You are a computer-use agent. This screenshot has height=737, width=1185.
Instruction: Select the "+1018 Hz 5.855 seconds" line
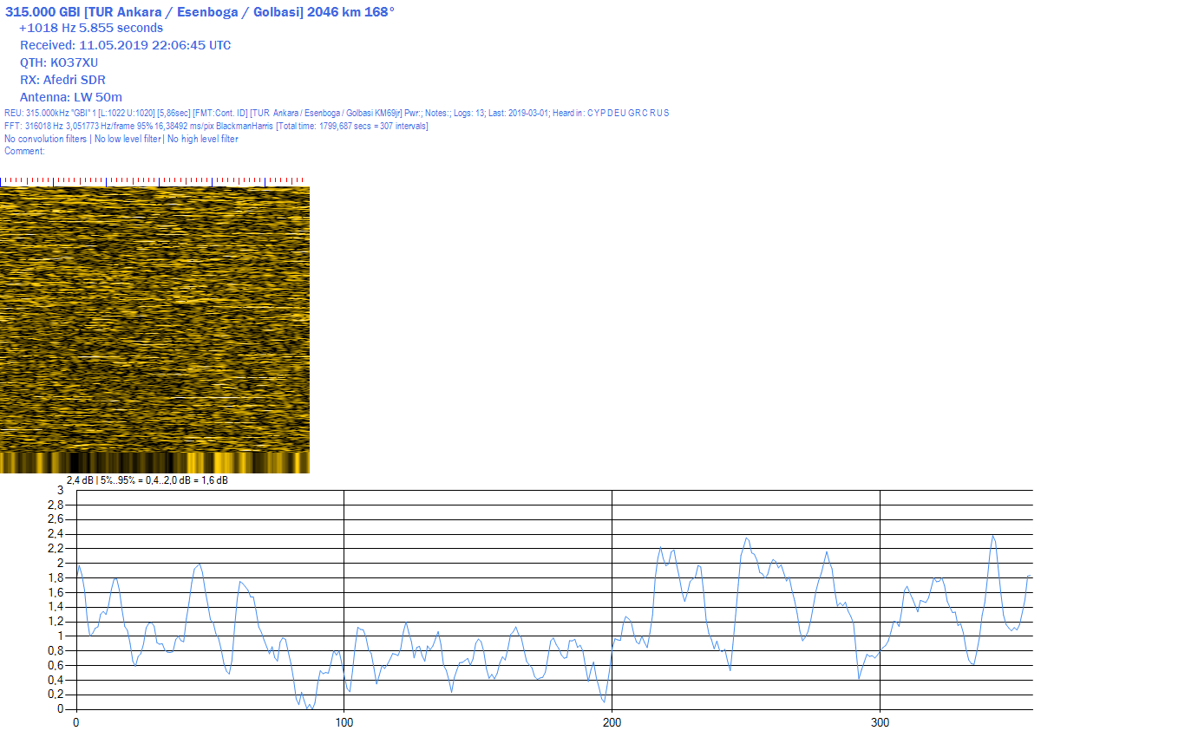coord(91,28)
